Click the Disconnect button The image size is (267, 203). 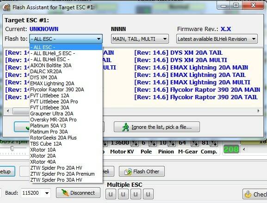[78, 193]
